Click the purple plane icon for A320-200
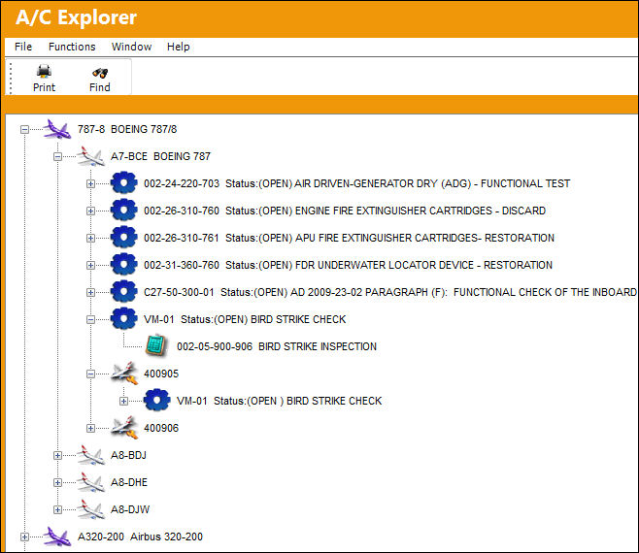The width and height of the screenshot is (639, 553). pos(57,537)
